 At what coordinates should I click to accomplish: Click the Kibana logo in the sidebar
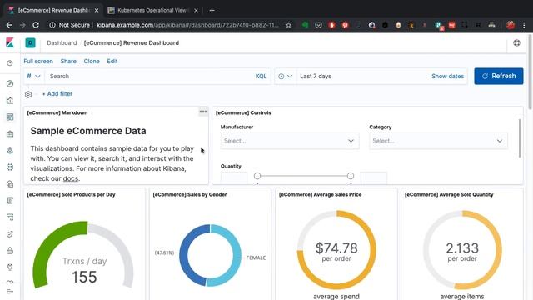(x=10, y=42)
